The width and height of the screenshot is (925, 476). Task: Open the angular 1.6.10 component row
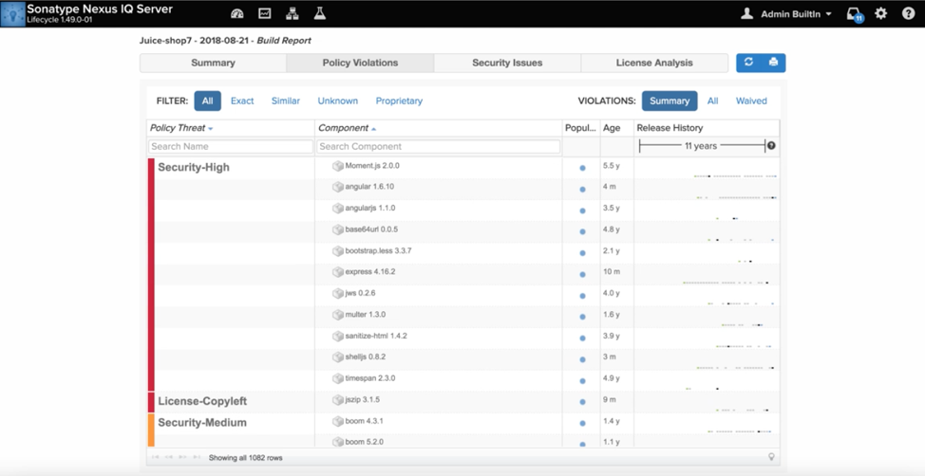tap(369, 187)
